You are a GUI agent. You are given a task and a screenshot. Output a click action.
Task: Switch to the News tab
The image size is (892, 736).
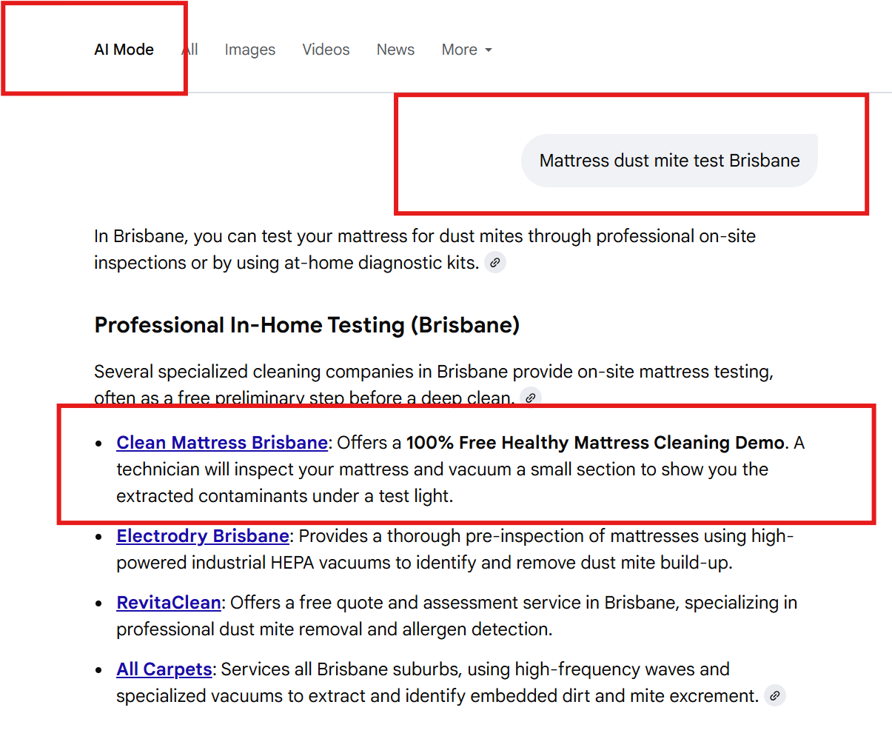tap(395, 50)
